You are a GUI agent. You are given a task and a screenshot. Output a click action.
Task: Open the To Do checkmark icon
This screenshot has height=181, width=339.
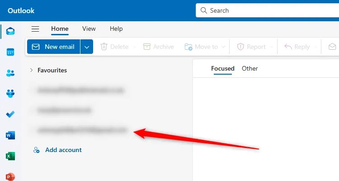pyautogui.click(x=10, y=114)
